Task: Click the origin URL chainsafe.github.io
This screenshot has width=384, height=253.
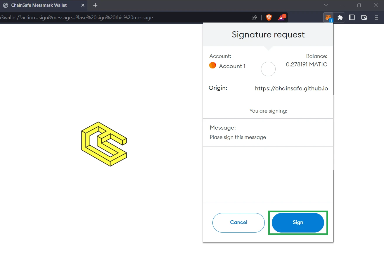Action: tap(291, 88)
